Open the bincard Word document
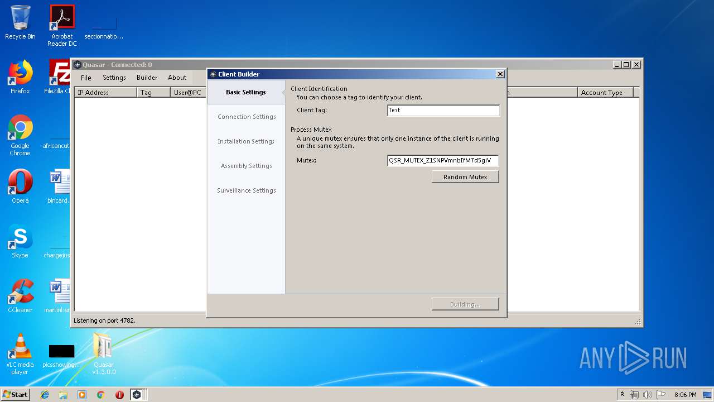This screenshot has height=402, width=714. [59, 186]
